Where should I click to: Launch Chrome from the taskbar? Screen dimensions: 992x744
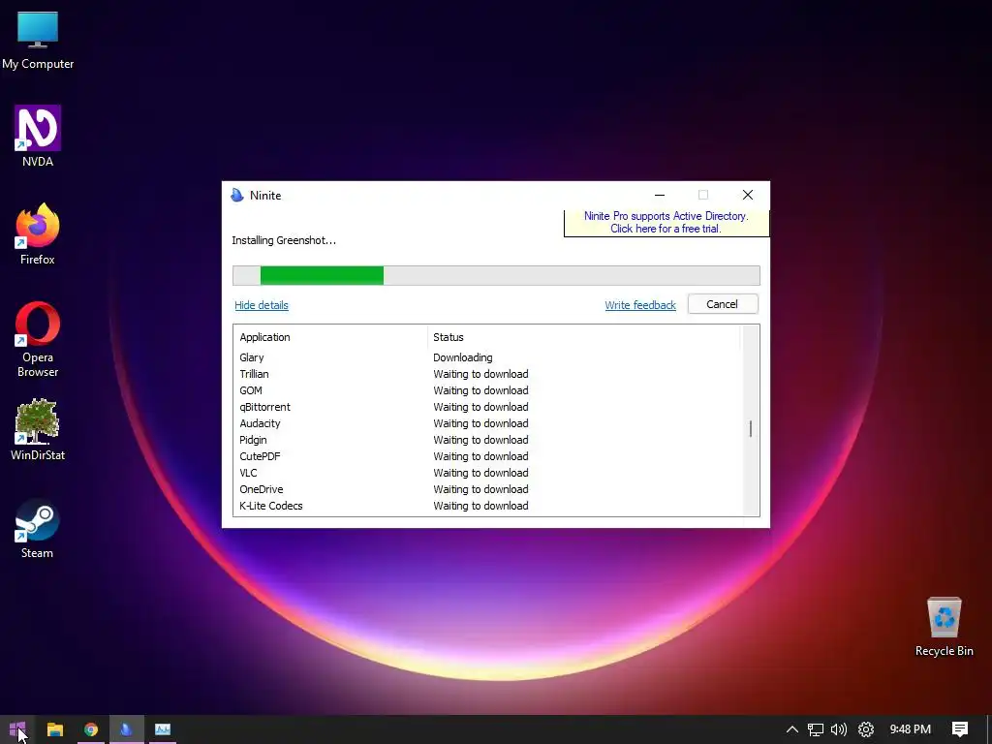(91, 729)
